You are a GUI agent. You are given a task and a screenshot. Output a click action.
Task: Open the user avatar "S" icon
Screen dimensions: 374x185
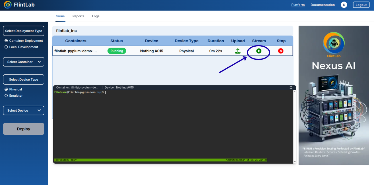(x=344, y=5)
